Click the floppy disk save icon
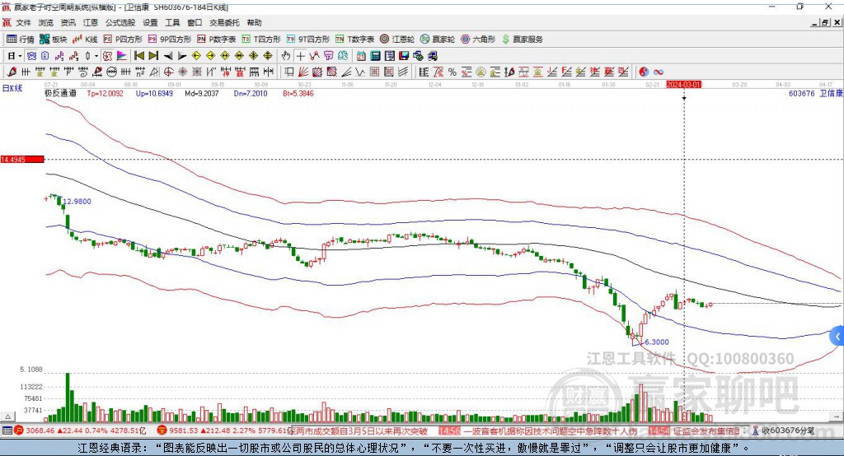844x456 pixels. 404,56
